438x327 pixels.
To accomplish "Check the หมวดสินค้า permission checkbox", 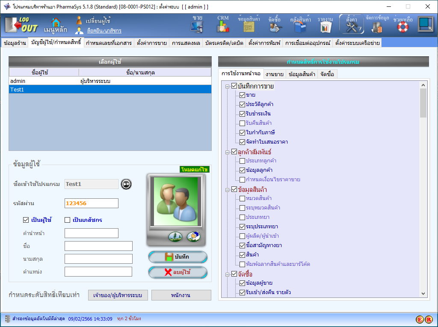I will (x=243, y=198).
